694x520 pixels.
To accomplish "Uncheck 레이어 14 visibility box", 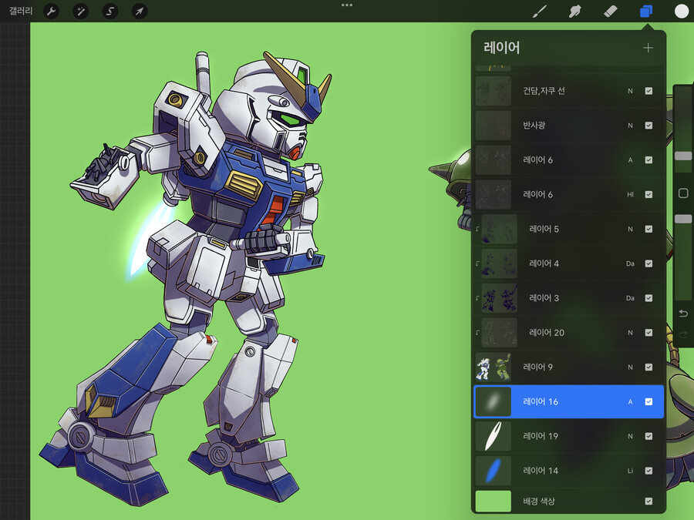I will (x=649, y=471).
